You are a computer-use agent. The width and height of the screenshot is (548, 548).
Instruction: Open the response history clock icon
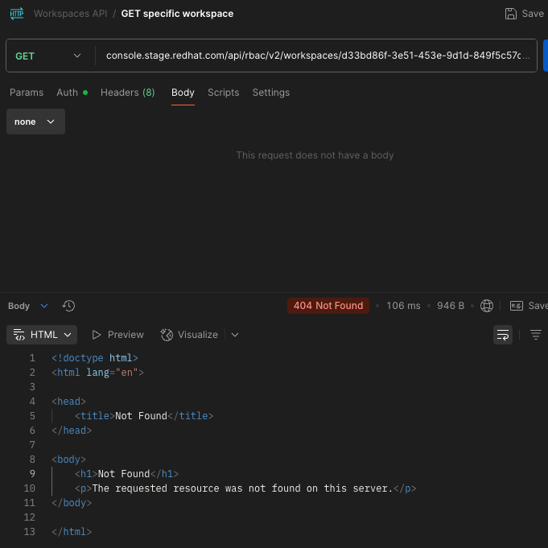68,306
